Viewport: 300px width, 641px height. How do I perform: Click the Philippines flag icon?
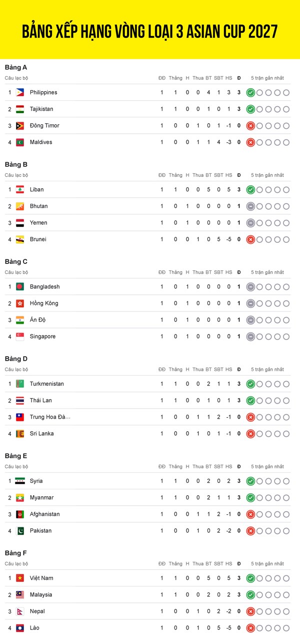pyautogui.click(x=20, y=92)
